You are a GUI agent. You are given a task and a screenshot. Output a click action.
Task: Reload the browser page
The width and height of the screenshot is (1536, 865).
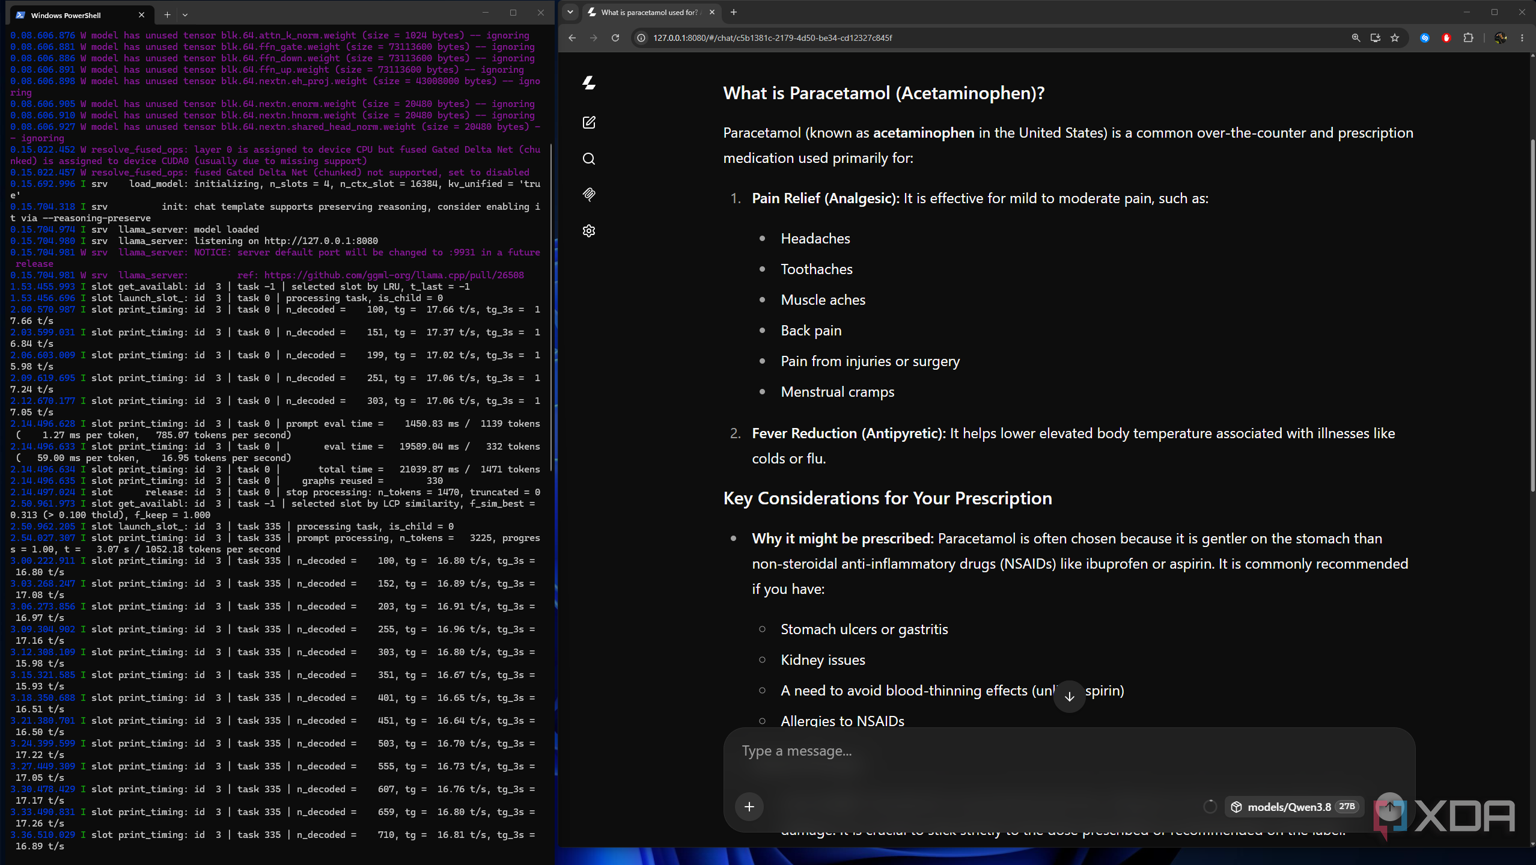[615, 38]
